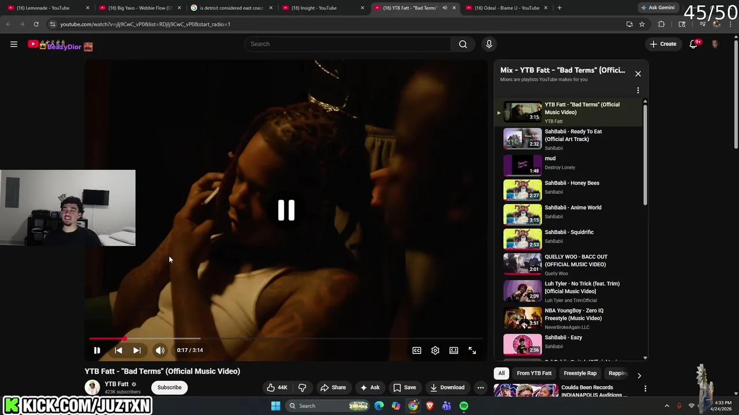Download the video
The height and width of the screenshot is (415, 739).
(x=447, y=387)
